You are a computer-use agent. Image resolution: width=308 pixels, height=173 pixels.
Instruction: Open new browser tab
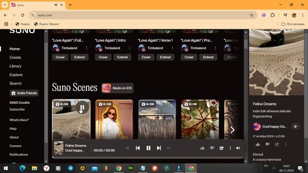pos(70,5)
